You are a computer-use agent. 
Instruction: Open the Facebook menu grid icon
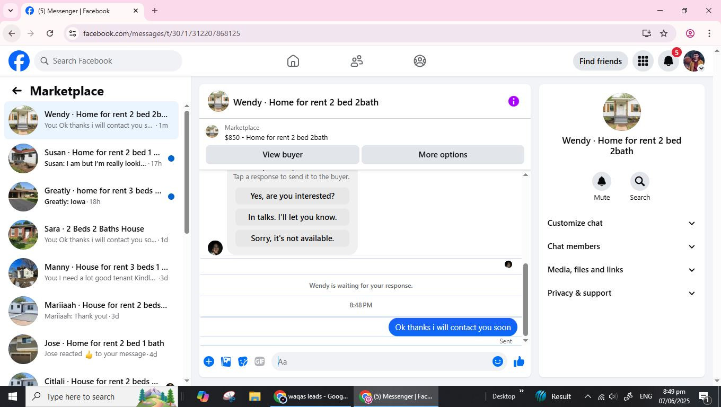coord(643,61)
